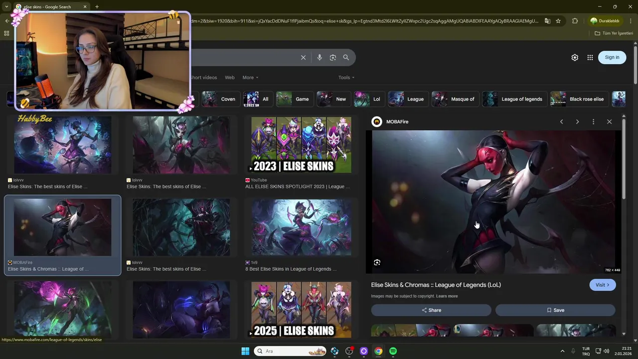Viewport: 638px width, 359px height.
Task: Show previous image in preview panel
Action: pyautogui.click(x=561, y=122)
